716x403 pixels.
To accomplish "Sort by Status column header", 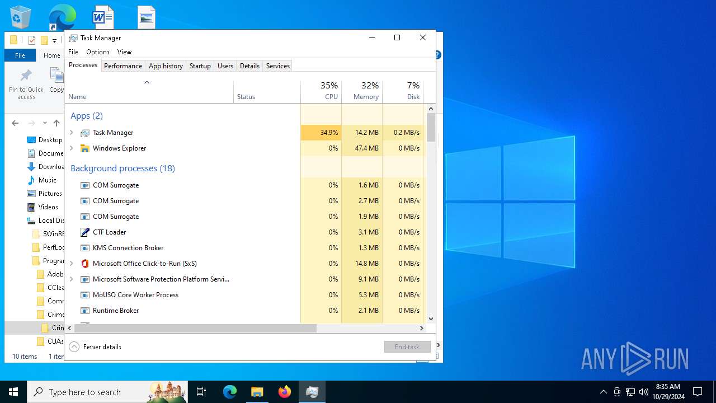I will tap(267, 92).
